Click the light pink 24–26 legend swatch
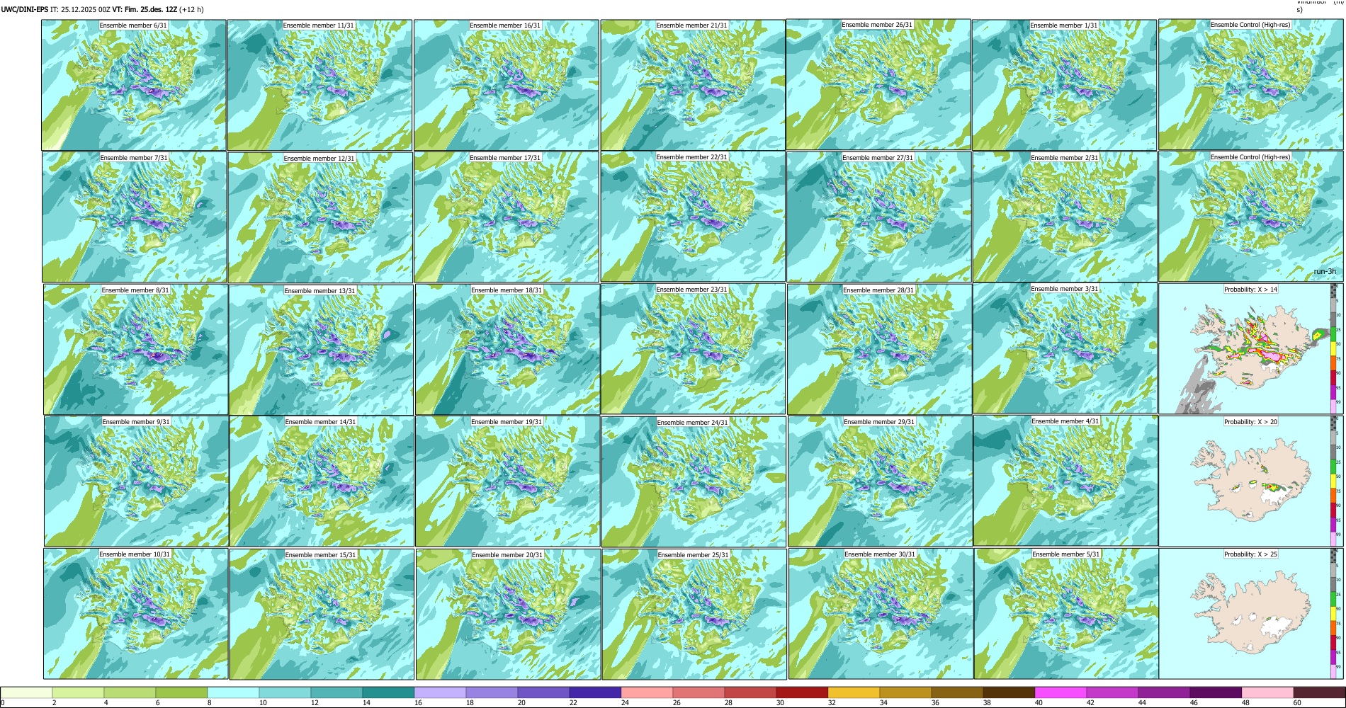This screenshot has width=1346, height=708. click(x=647, y=692)
